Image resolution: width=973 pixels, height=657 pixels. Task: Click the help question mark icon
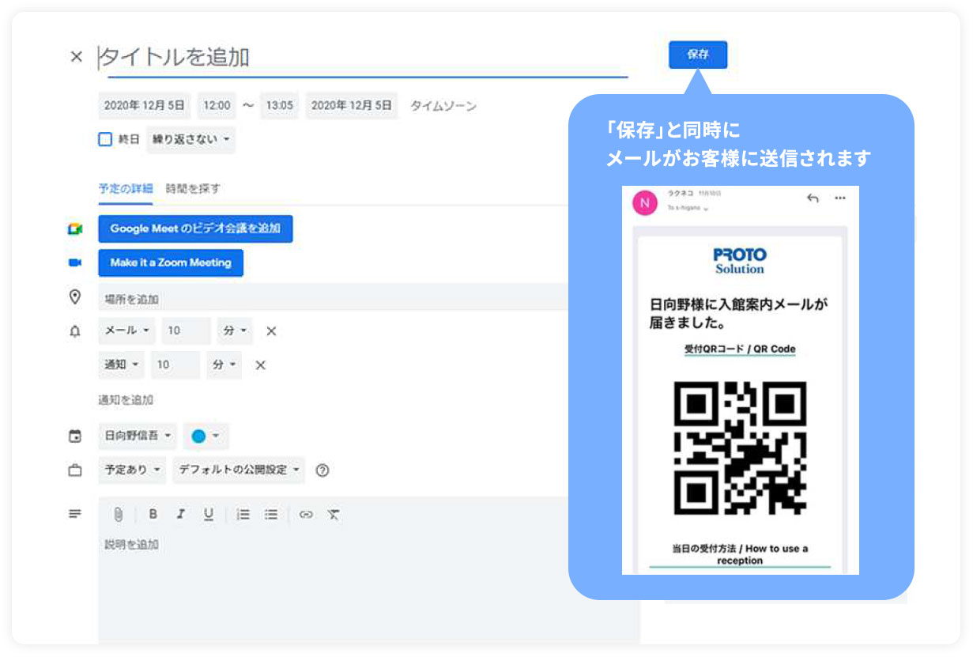(x=322, y=470)
